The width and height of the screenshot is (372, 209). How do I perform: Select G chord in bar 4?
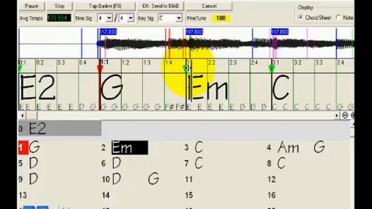click(x=319, y=147)
